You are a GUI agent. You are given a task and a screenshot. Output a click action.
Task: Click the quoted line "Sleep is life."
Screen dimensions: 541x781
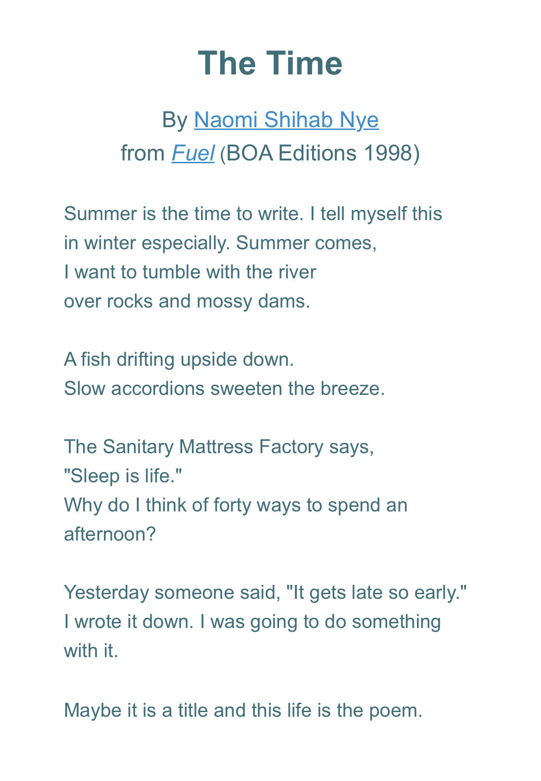123,476
